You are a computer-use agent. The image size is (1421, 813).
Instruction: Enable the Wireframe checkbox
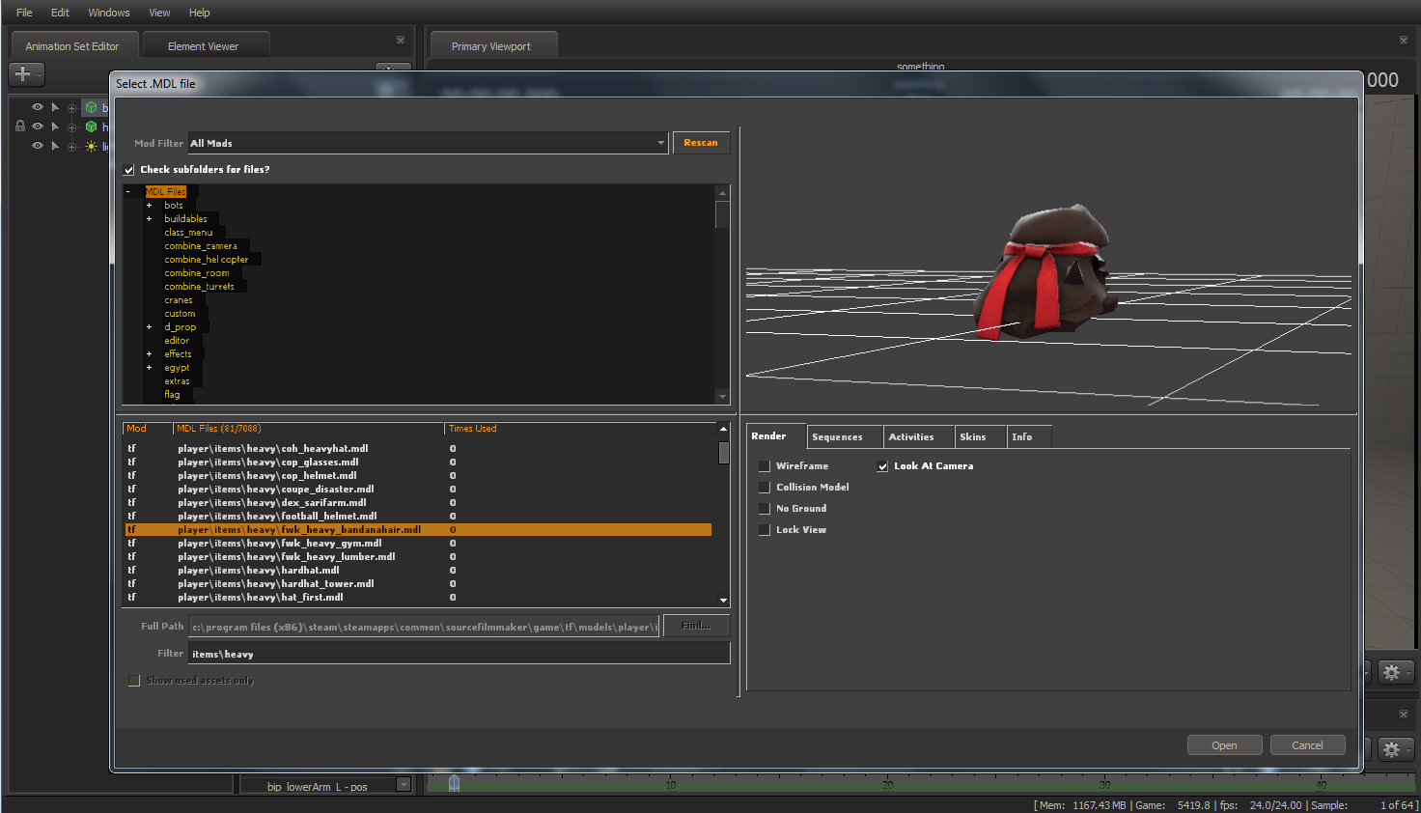click(764, 466)
